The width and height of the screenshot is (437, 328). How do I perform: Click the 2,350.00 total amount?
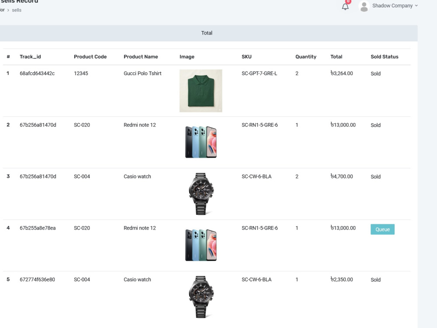pos(341,279)
